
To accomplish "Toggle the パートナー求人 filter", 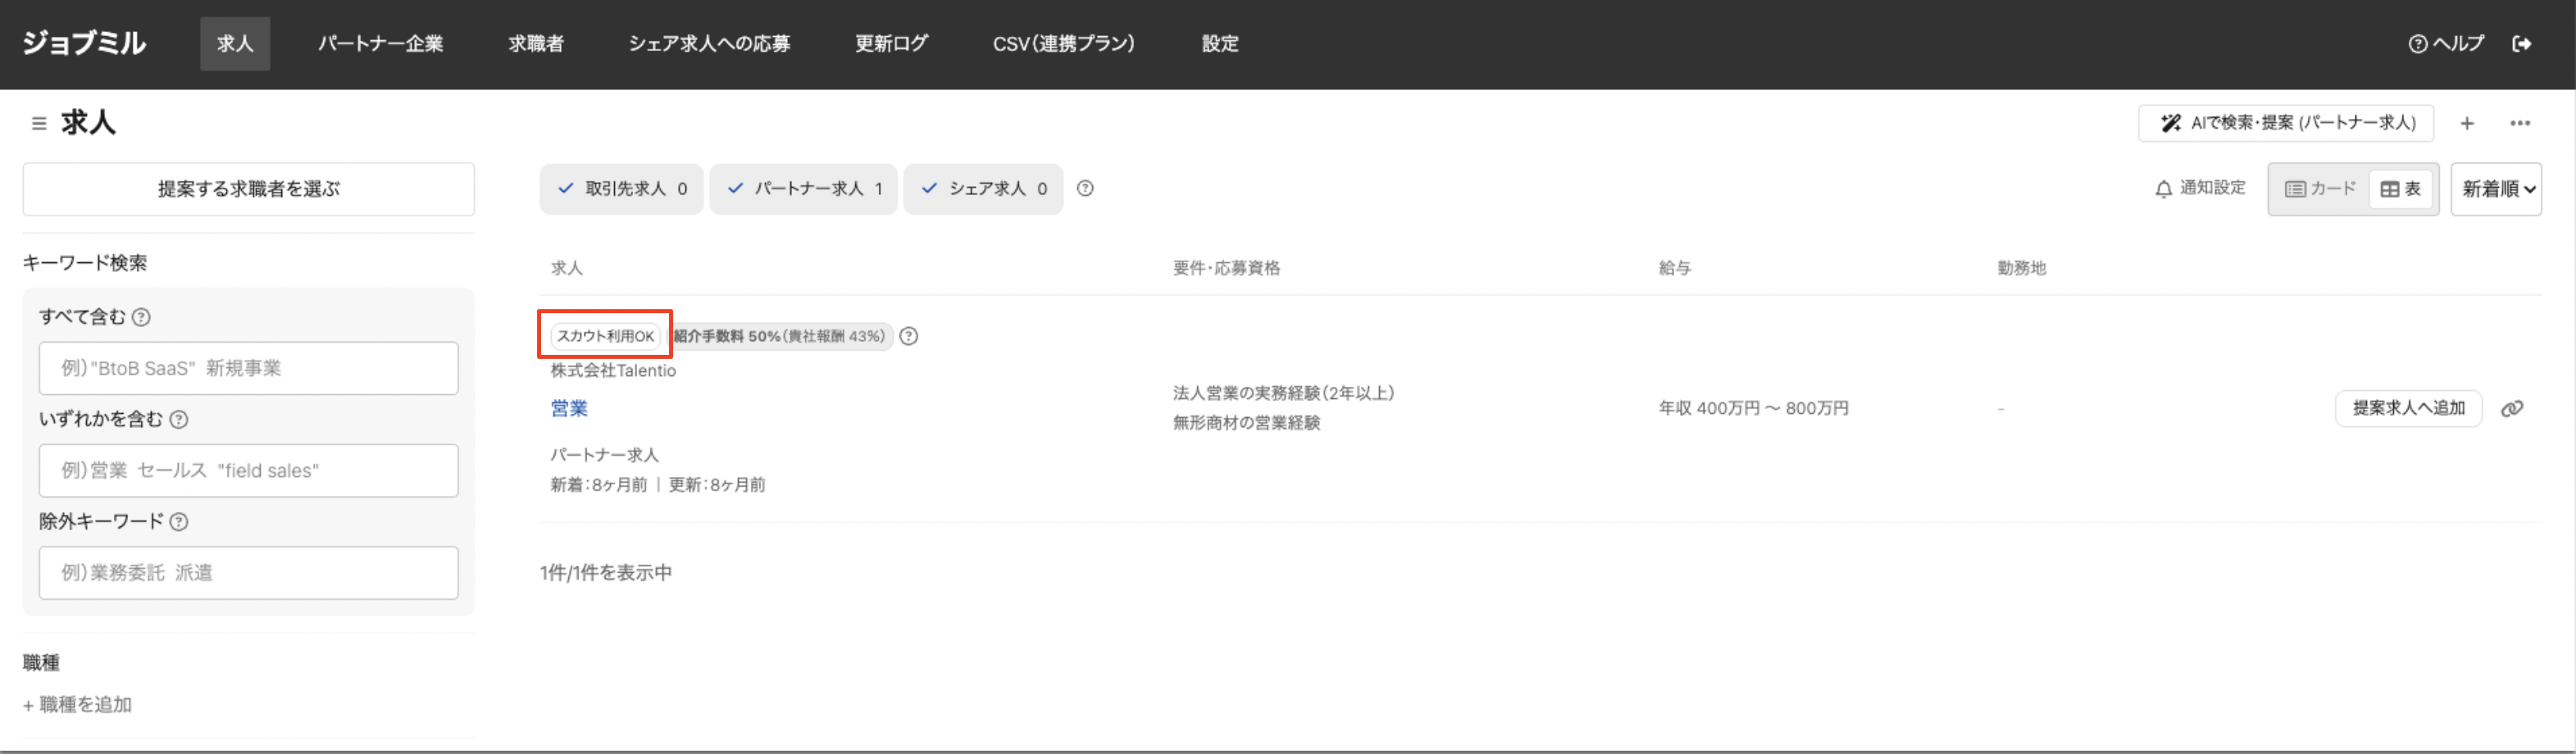I will (x=804, y=188).
